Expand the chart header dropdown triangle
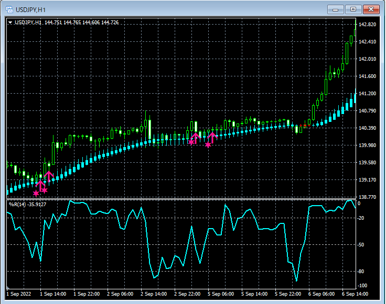This screenshot has width=386, height=304. coord(10,22)
